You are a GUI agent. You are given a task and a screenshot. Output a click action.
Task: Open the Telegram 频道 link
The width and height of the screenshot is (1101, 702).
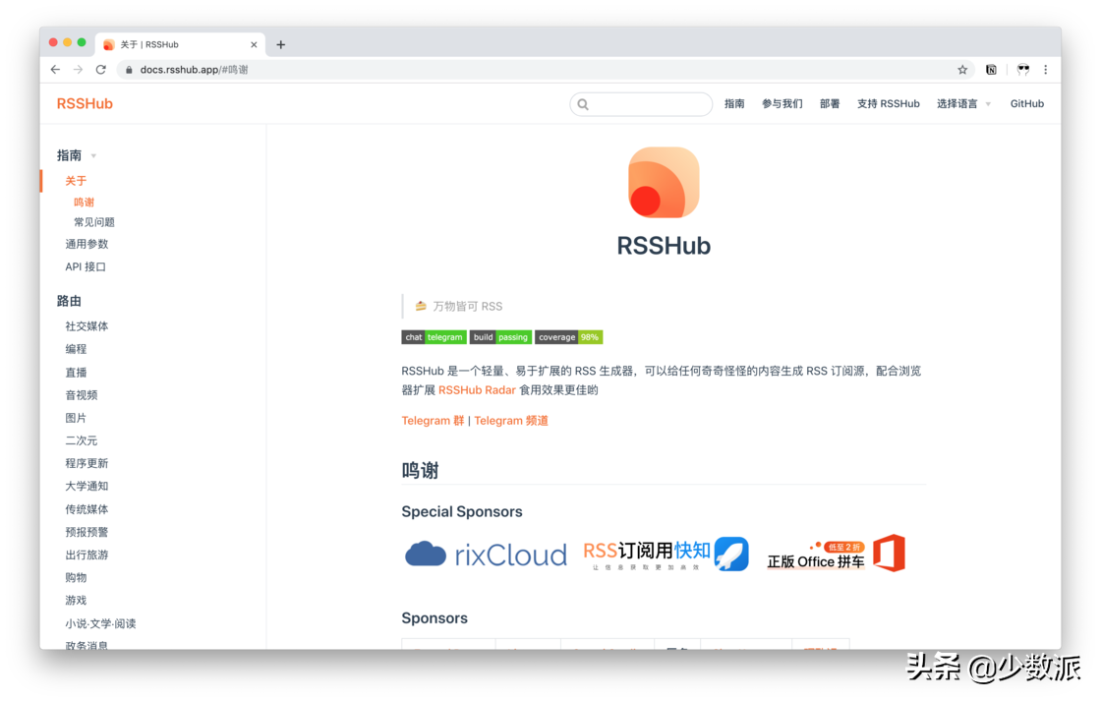point(511,421)
